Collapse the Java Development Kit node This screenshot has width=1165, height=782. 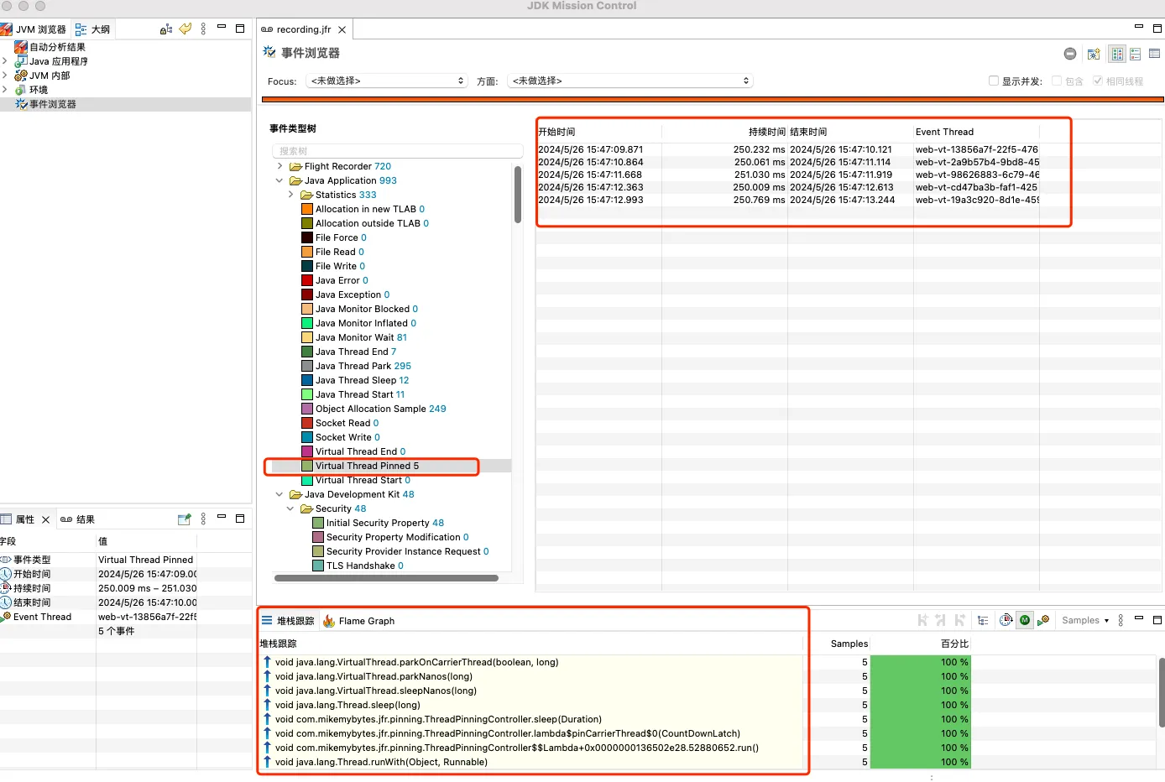[279, 494]
